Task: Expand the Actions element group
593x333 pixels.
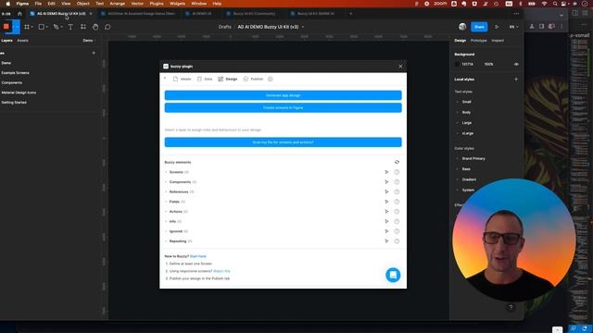Action: click(166, 212)
